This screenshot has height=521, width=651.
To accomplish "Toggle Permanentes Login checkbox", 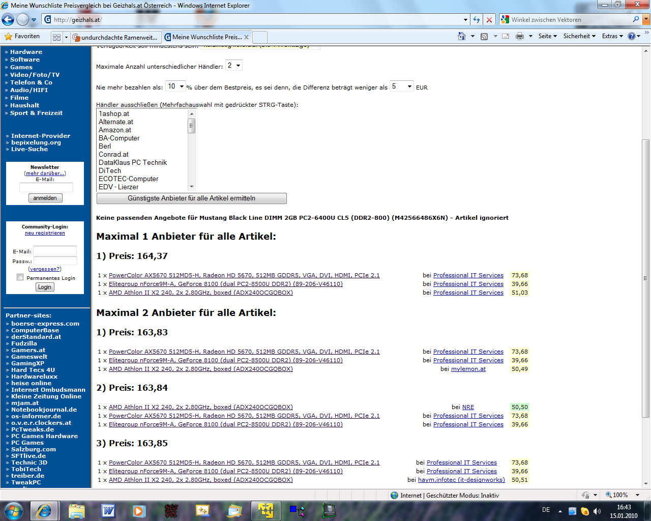I will point(20,277).
